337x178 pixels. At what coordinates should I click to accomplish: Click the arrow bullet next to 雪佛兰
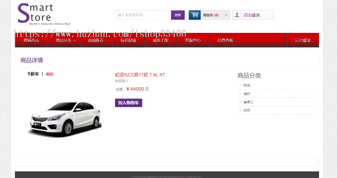click(x=240, y=102)
